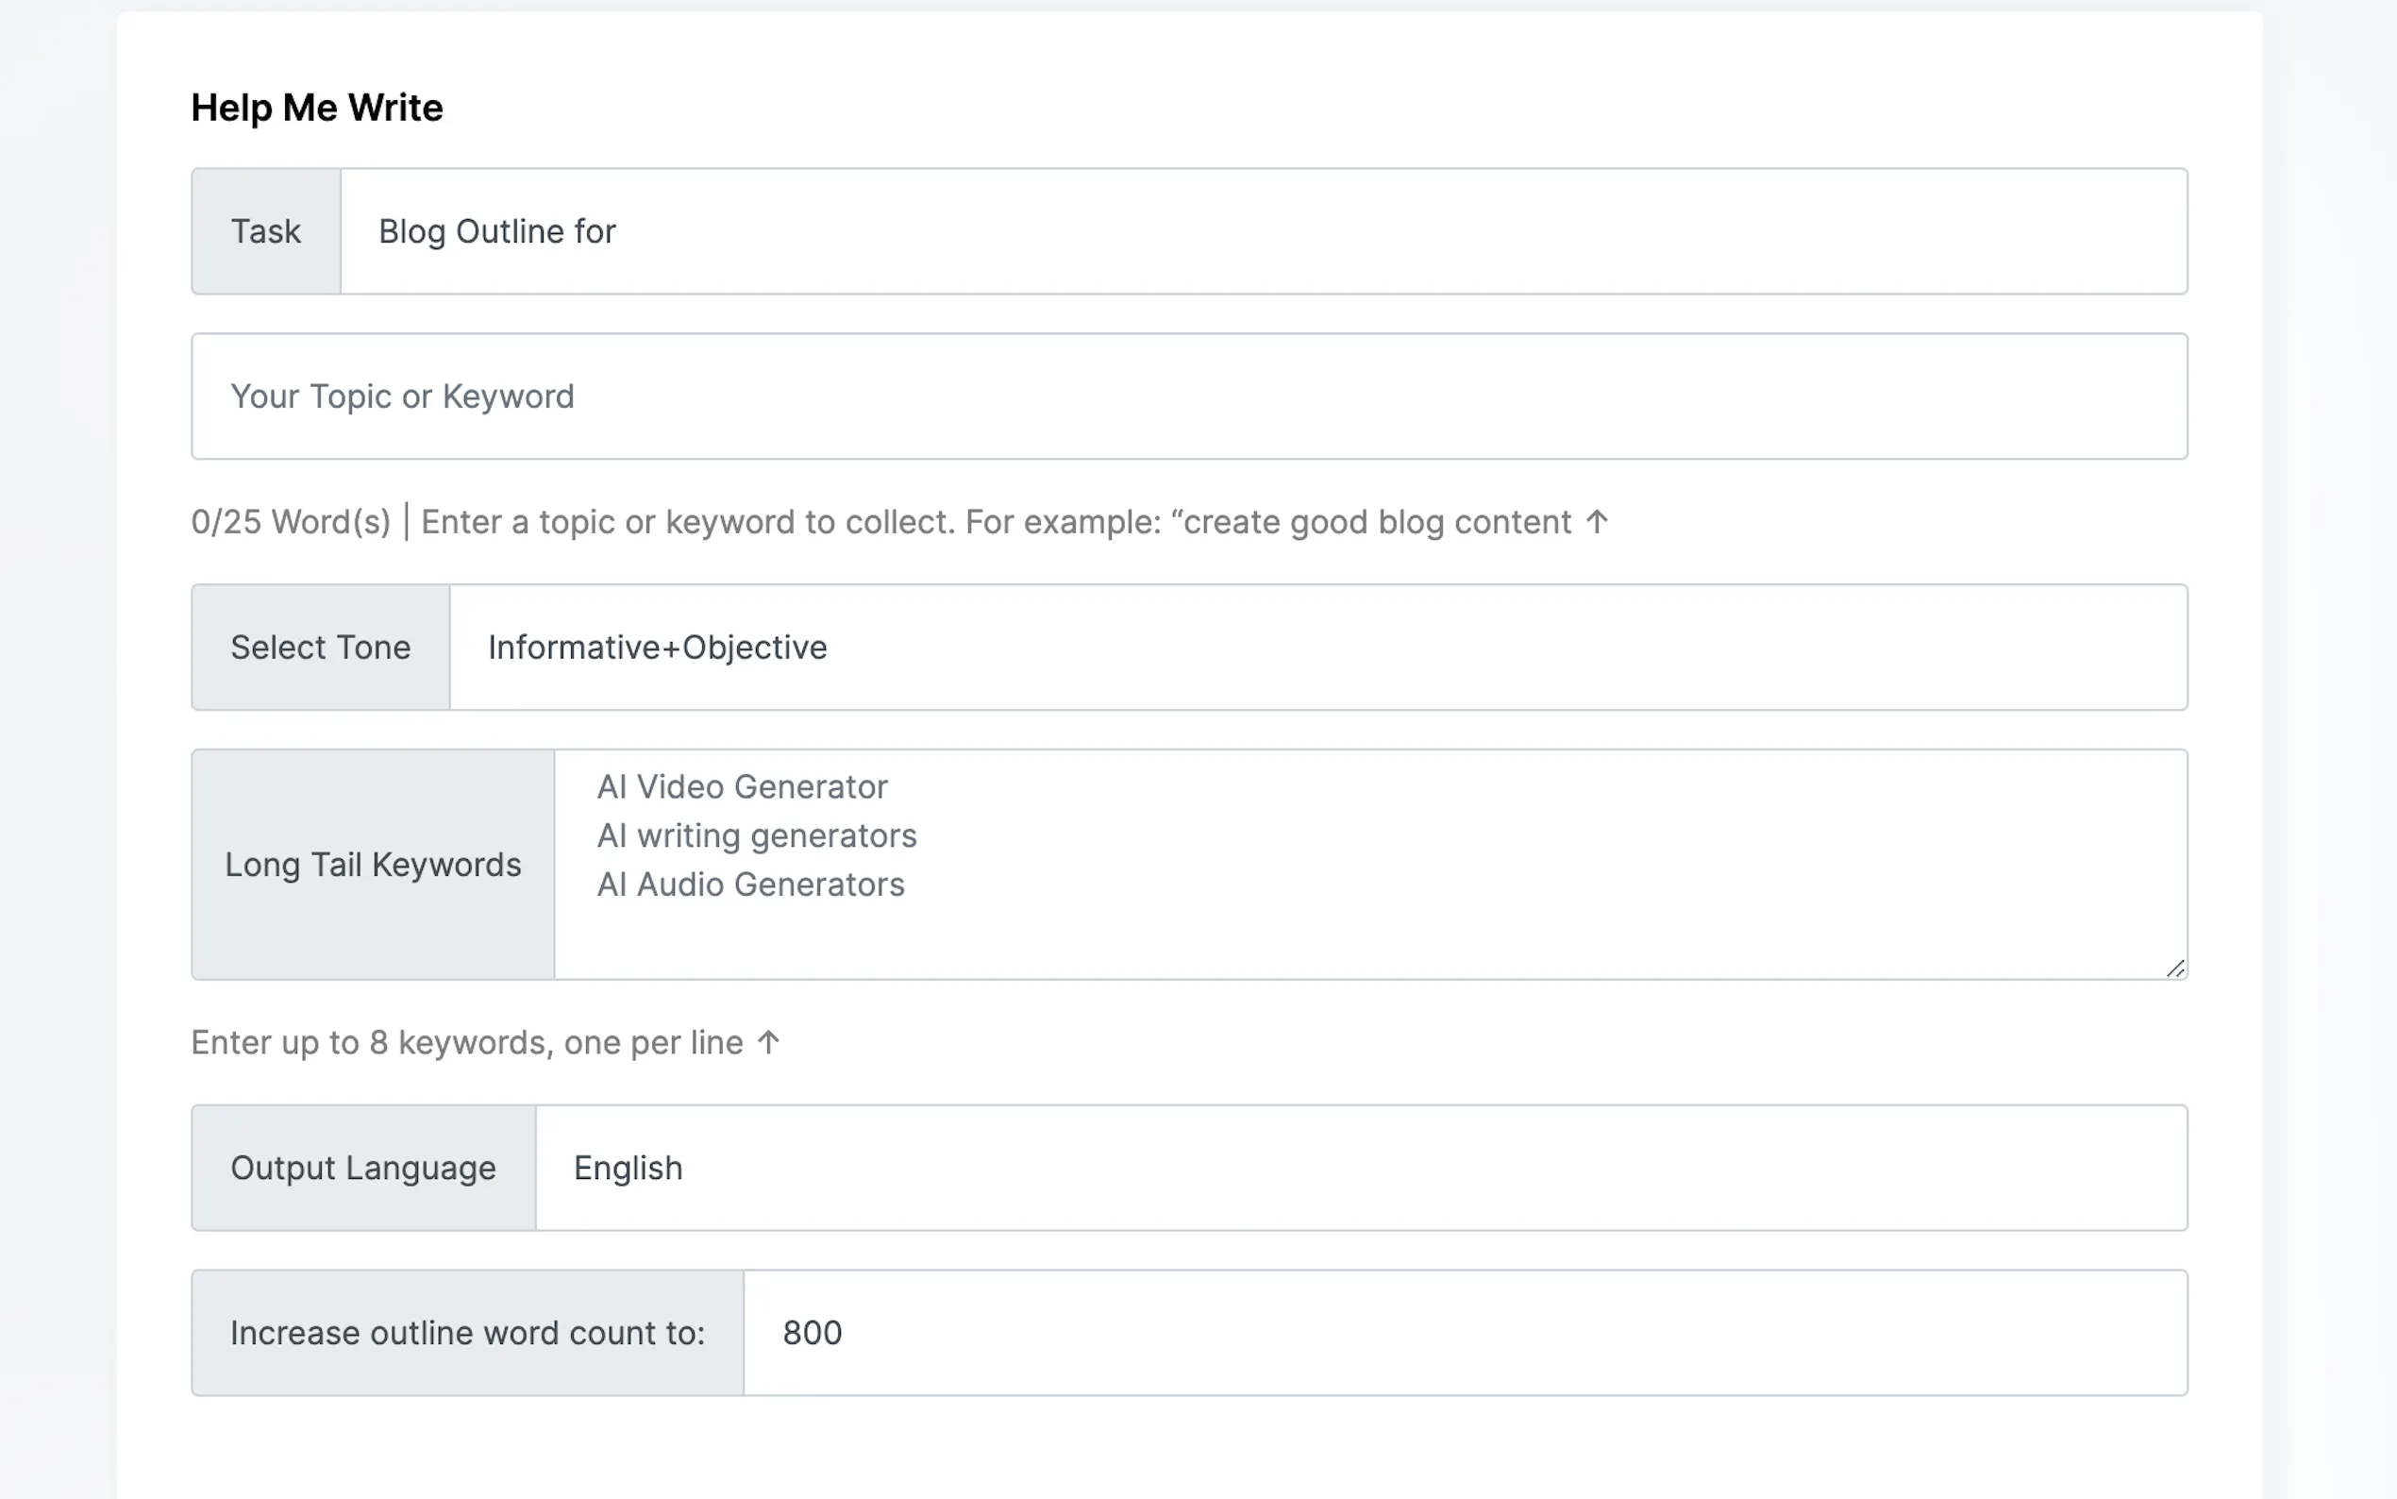Click the Long Tail Keywords label
2397x1499 pixels.
[x=373, y=865]
